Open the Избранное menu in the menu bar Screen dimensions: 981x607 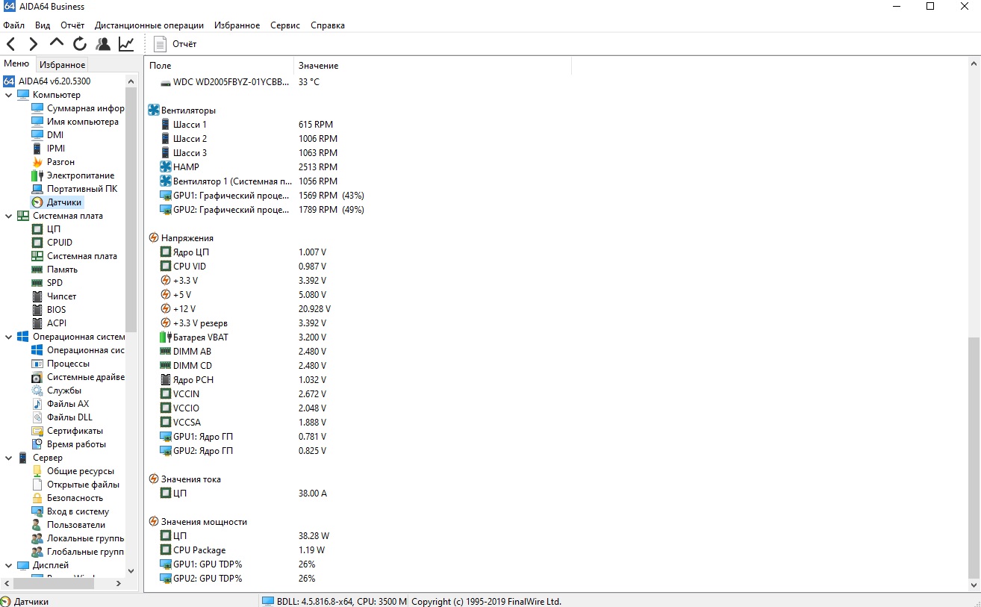tap(237, 25)
